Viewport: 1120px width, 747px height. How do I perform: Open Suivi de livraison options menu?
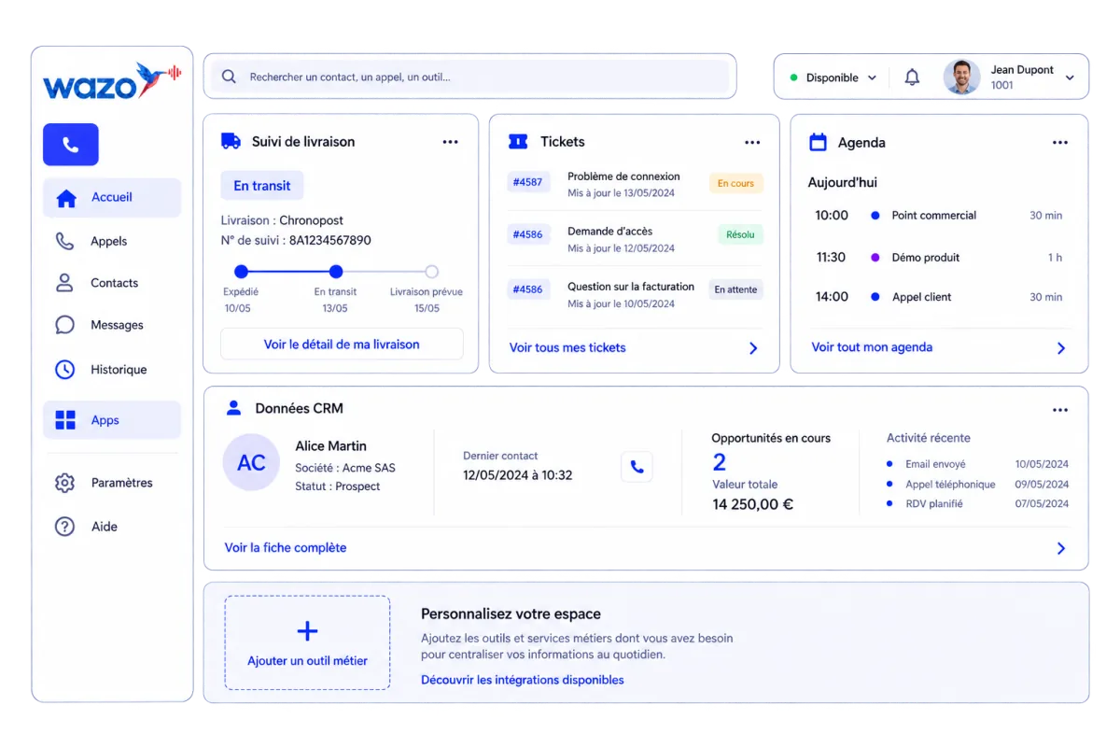pyautogui.click(x=450, y=142)
